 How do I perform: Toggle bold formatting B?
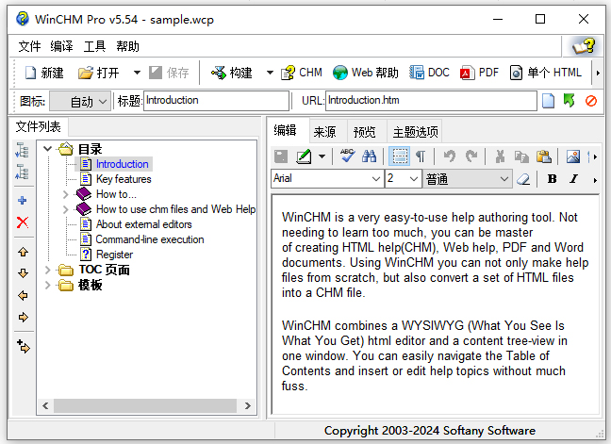(x=553, y=179)
